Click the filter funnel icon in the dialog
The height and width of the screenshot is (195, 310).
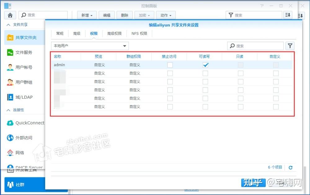(x=290, y=45)
